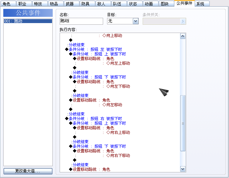The height and width of the screenshot is (178, 229).
Task: Select the 设置移动路线 line above ◇向左下移动
Action: (94, 82)
